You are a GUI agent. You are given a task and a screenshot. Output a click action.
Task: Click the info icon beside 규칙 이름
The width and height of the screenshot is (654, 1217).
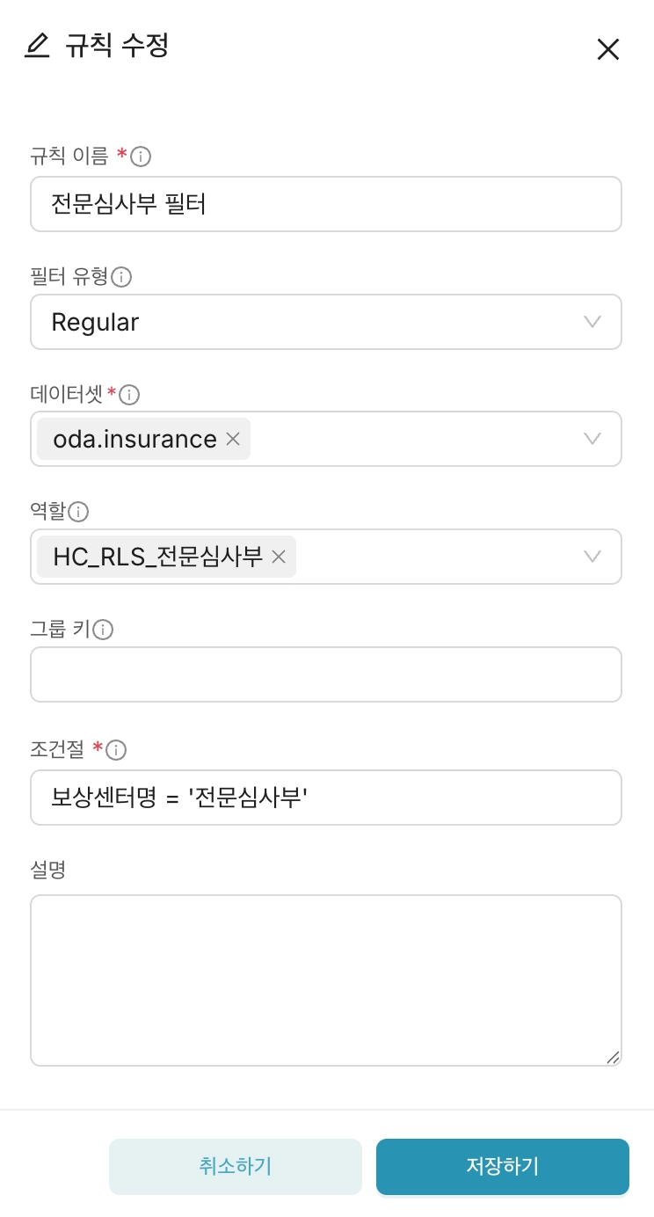(141, 157)
